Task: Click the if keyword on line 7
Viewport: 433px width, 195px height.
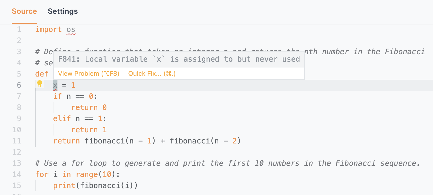Action: [x=57, y=96]
